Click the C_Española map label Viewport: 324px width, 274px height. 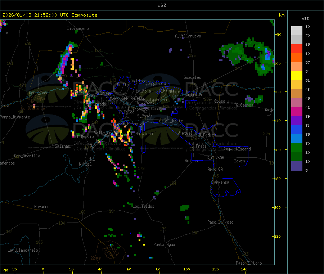click(155, 84)
